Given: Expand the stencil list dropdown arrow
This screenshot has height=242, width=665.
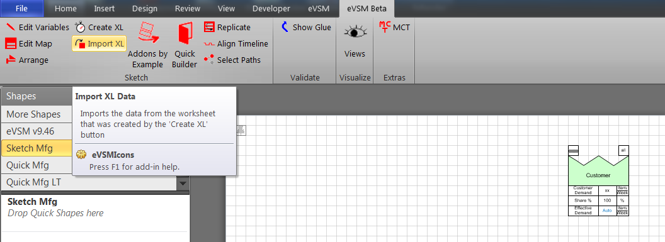Looking at the screenshot, I should click(x=183, y=183).
